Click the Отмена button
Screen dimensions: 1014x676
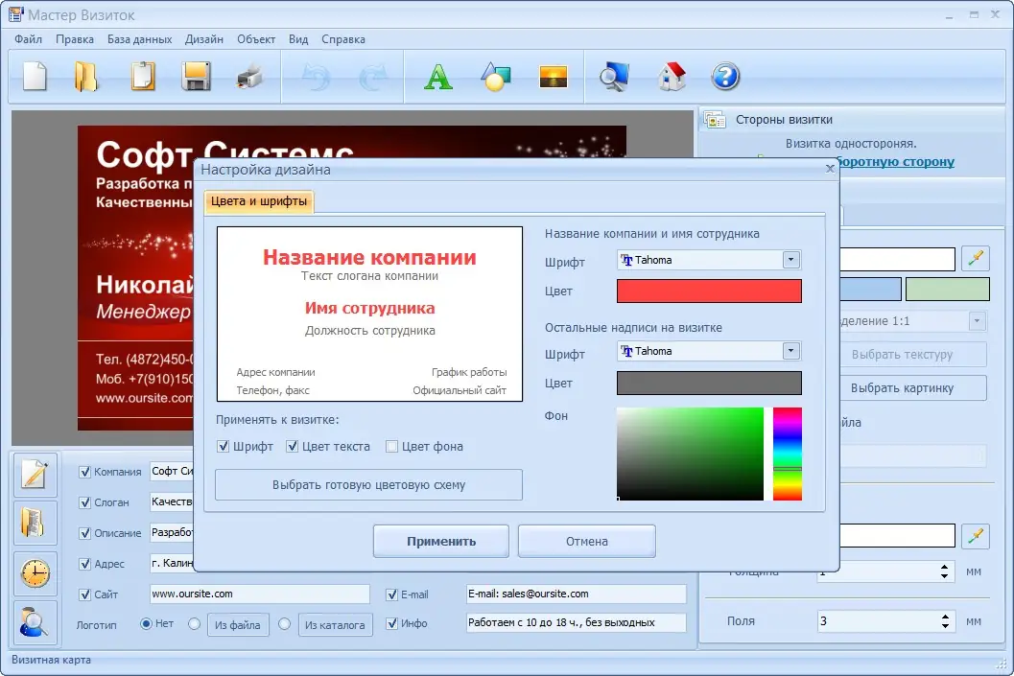[x=586, y=542]
